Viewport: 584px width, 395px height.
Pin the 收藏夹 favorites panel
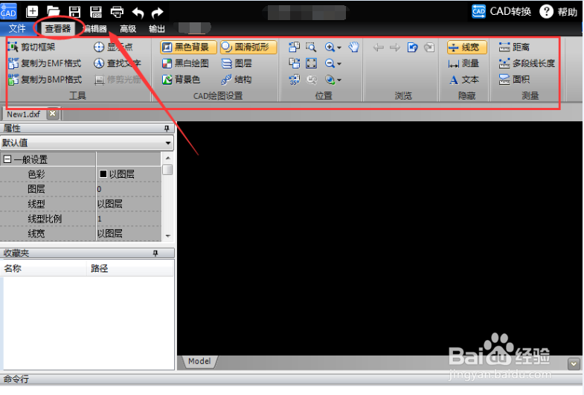point(155,253)
